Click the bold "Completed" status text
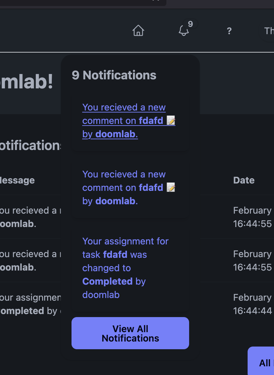Screen dimensions: 274x375 coord(108,282)
